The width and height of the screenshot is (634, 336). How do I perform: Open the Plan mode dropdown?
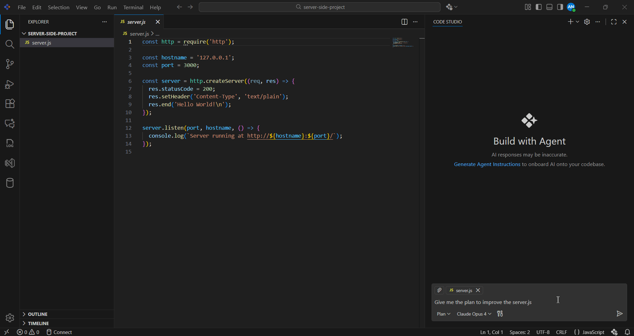pyautogui.click(x=443, y=314)
